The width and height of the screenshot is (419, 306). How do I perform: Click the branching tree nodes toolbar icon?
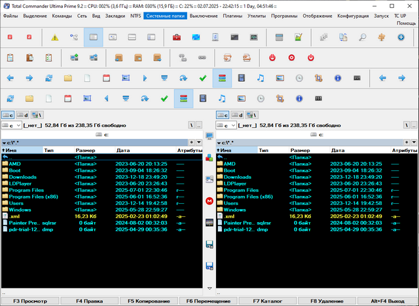(x=74, y=37)
